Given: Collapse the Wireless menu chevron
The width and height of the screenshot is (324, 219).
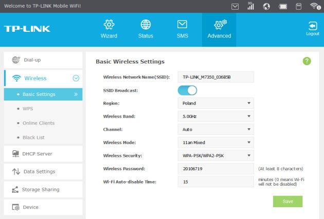Looking at the screenshot, I should (76, 78).
